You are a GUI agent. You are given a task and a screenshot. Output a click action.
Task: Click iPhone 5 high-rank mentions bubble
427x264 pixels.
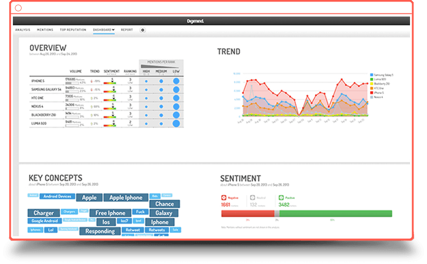146,81
